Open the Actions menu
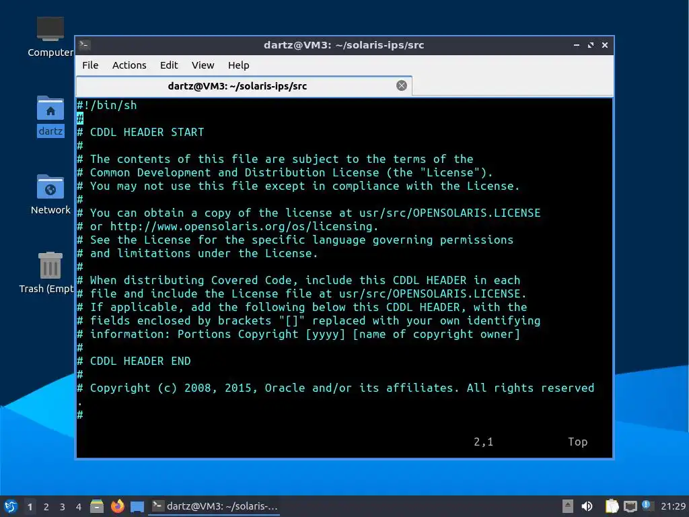This screenshot has height=517, width=689. point(129,65)
